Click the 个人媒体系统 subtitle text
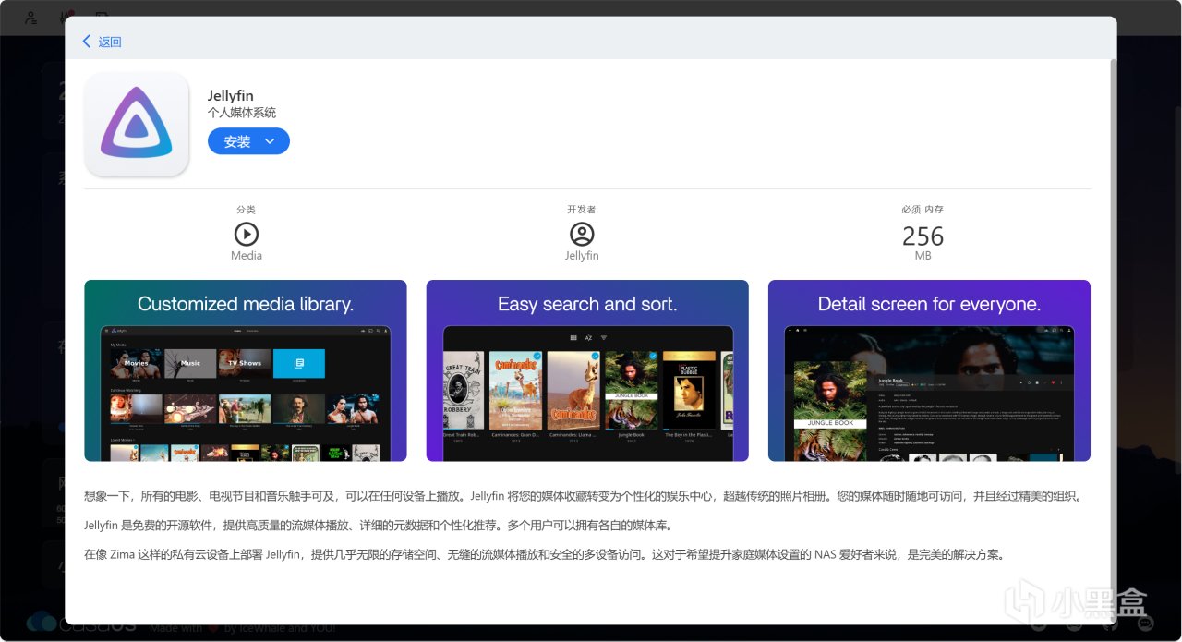Viewport: 1182px width, 642px height. (x=242, y=113)
